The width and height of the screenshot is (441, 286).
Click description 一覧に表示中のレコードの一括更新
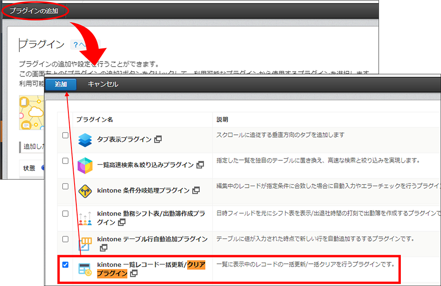tap(306, 264)
